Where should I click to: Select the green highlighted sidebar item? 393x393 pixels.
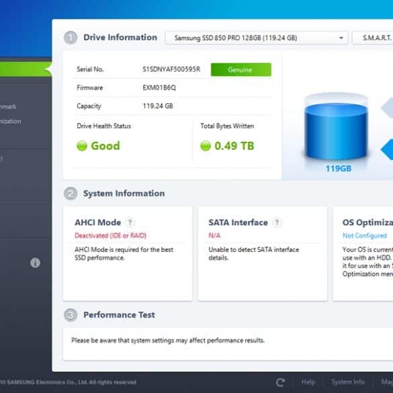coord(25,69)
